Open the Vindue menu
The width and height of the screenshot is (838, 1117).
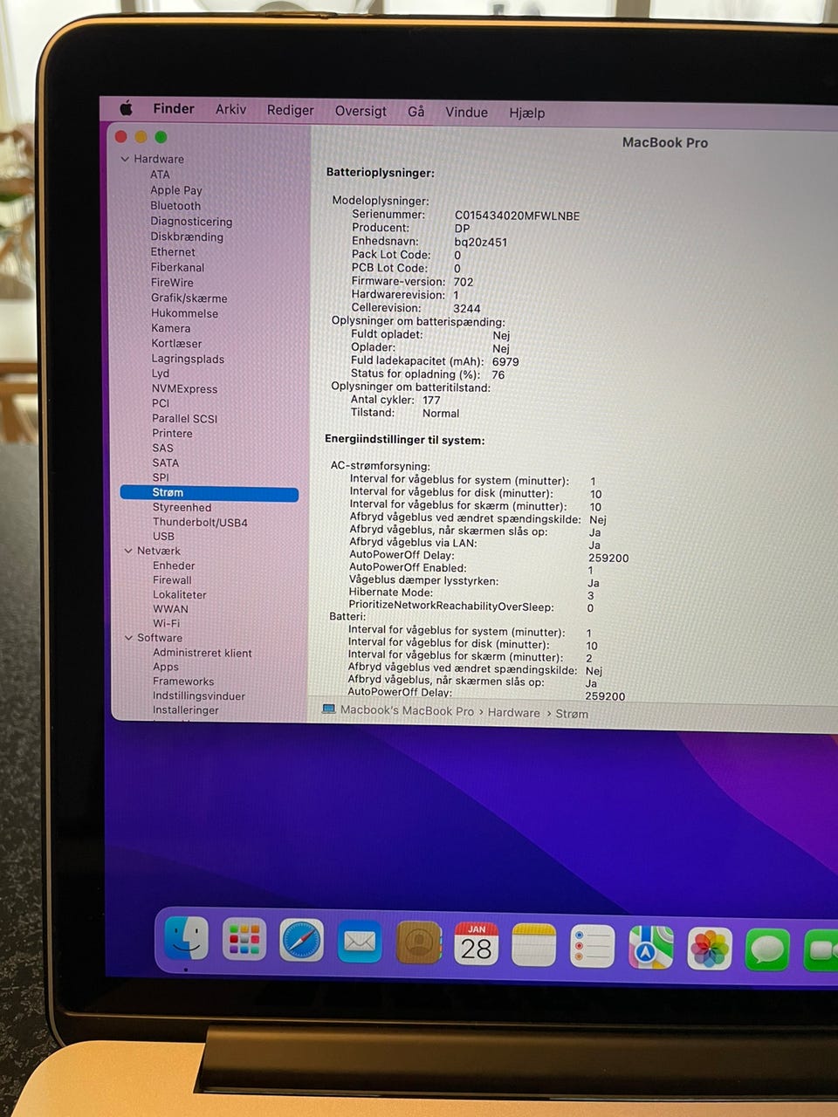466,113
